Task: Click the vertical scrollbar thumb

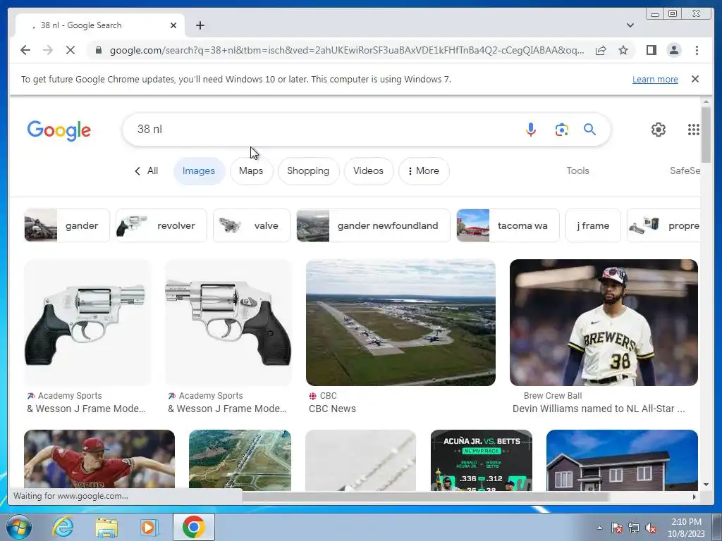Action: tap(706, 135)
